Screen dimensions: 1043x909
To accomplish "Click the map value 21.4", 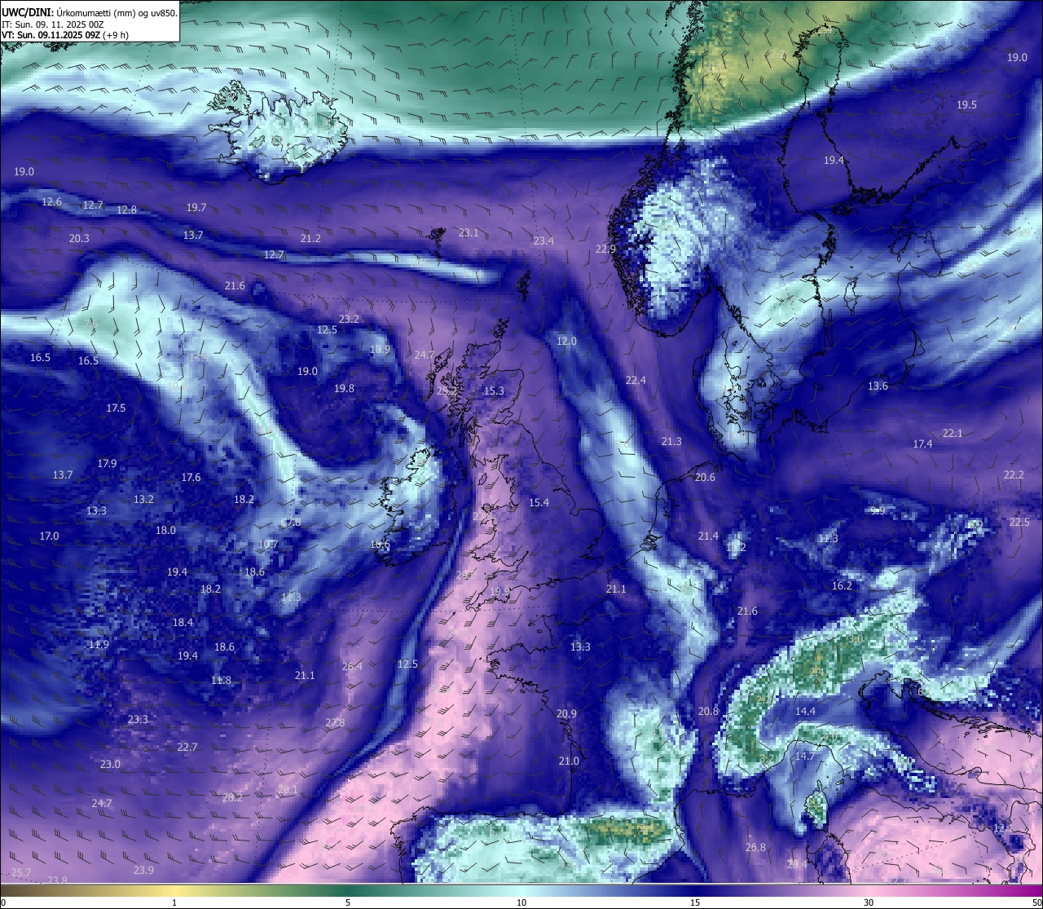I will coord(708,536).
